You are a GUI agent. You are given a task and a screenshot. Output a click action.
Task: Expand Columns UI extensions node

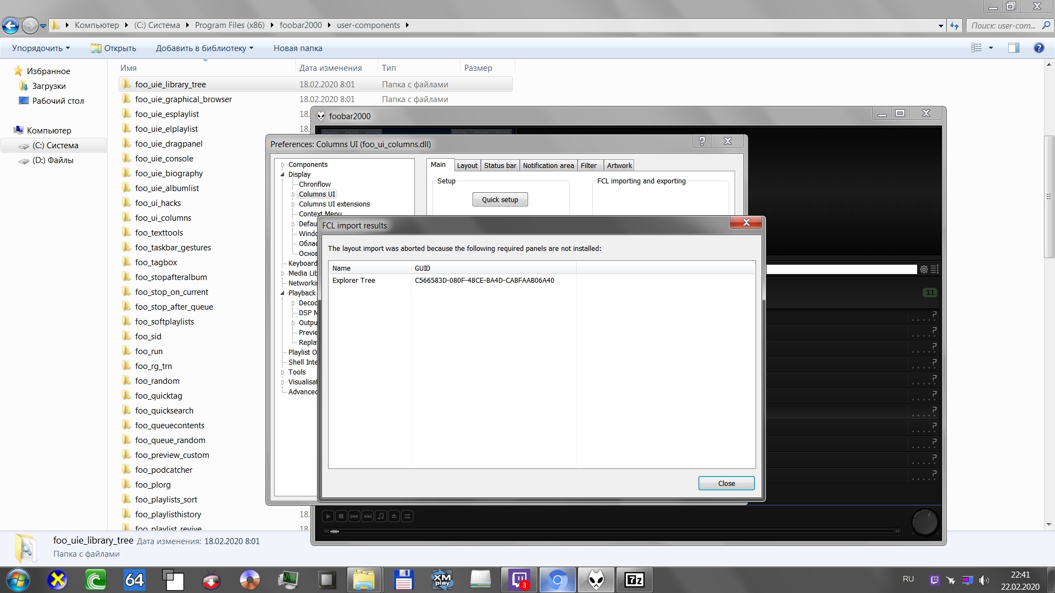(x=293, y=204)
